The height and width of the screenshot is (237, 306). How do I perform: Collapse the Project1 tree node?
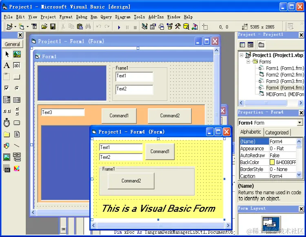tap(242, 55)
